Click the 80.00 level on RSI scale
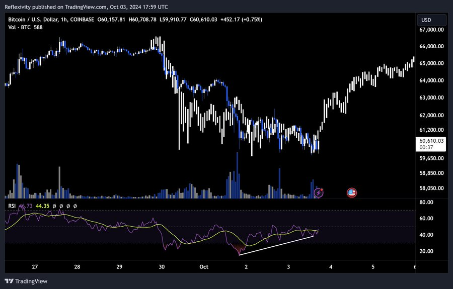Viewport: 453px width, 289px height. click(x=427, y=202)
